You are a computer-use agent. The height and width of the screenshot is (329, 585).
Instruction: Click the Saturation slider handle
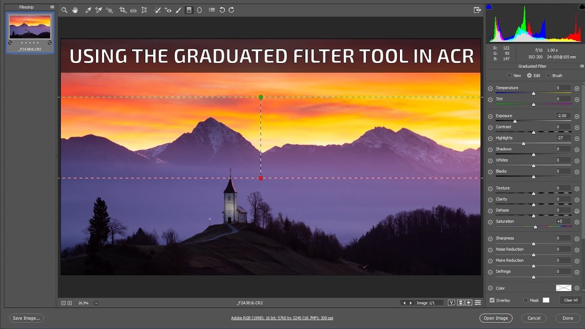tap(536, 227)
